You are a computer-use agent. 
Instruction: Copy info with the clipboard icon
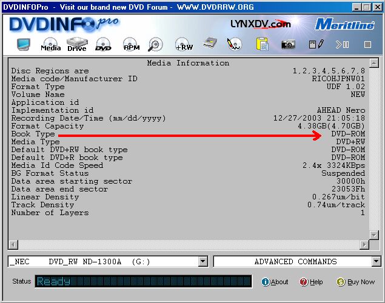262,44
